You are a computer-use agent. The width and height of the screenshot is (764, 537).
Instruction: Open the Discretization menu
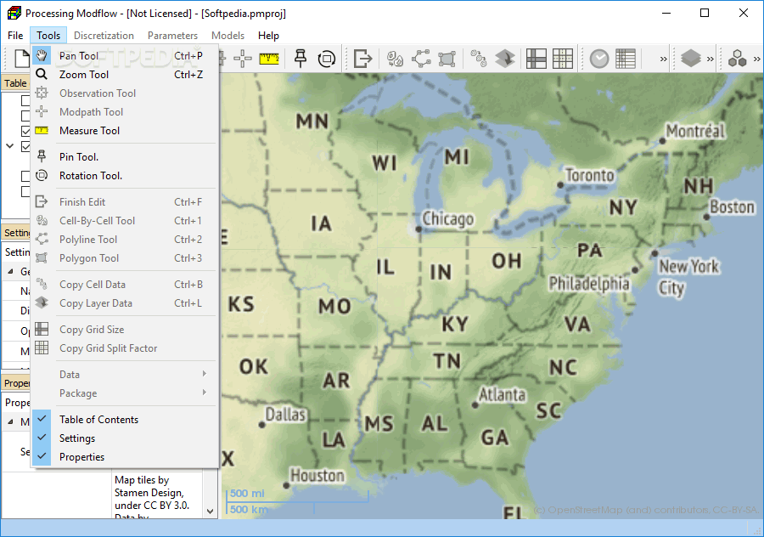tap(104, 35)
